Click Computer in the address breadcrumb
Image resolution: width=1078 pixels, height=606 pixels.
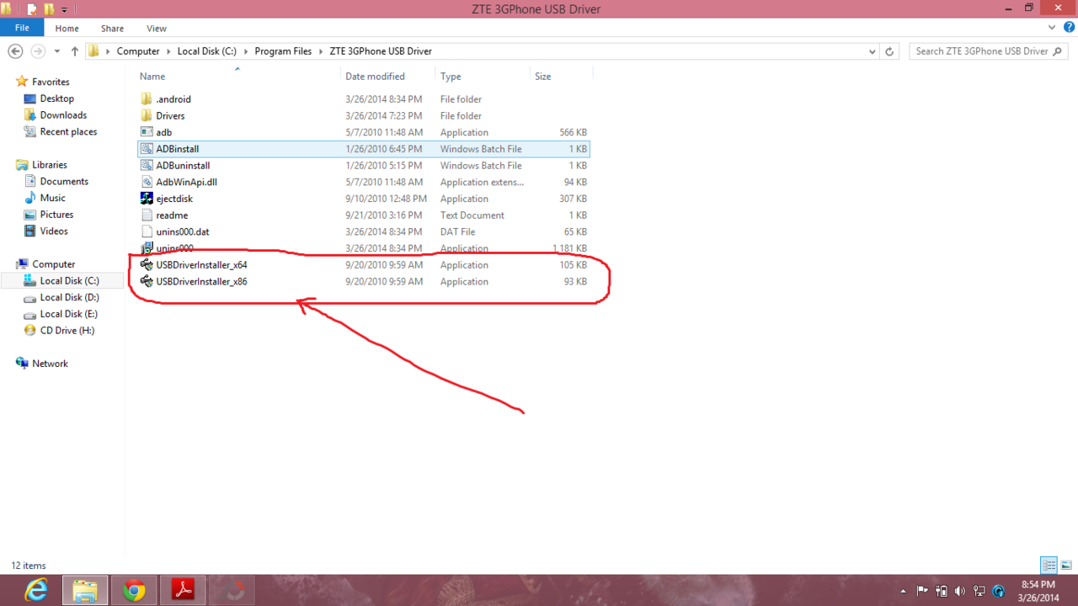(138, 51)
